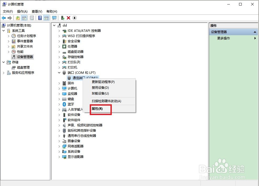Screen dimensions: 259x186
Task: Expand the 网络适配器 category
Action: (x=59, y=146)
